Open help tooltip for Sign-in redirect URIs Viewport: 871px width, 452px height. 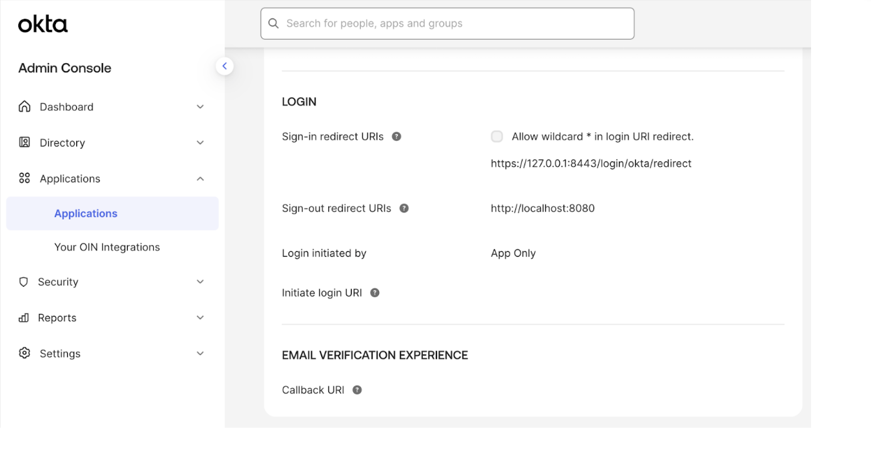396,137
